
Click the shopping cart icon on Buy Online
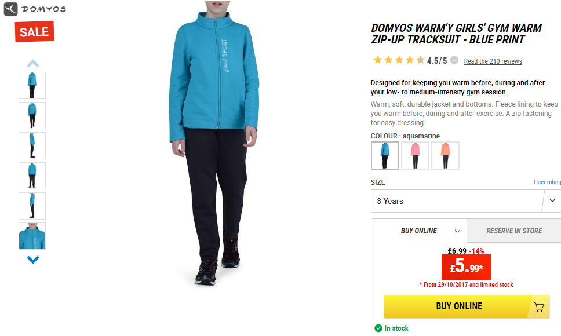click(x=539, y=306)
